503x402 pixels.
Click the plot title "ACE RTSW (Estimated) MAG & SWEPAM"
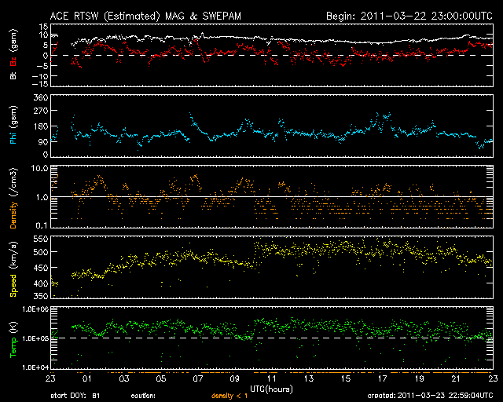[x=145, y=16]
